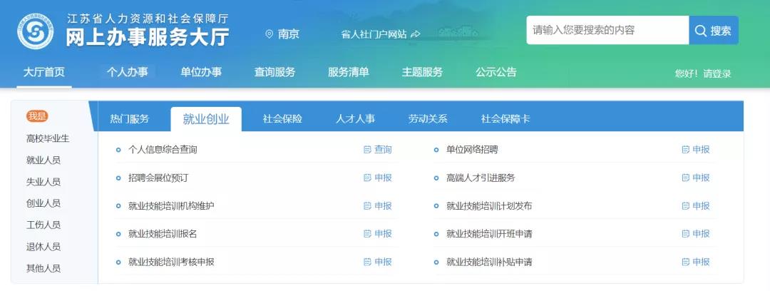Viewport: 770px width, 291px height.
Task: Open the 单位办事 navigation menu
Action: point(201,72)
